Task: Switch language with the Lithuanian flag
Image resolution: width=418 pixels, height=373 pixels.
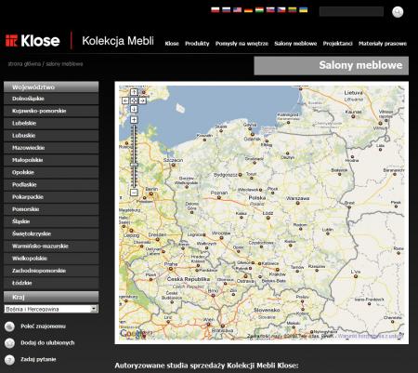Action: point(293,10)
